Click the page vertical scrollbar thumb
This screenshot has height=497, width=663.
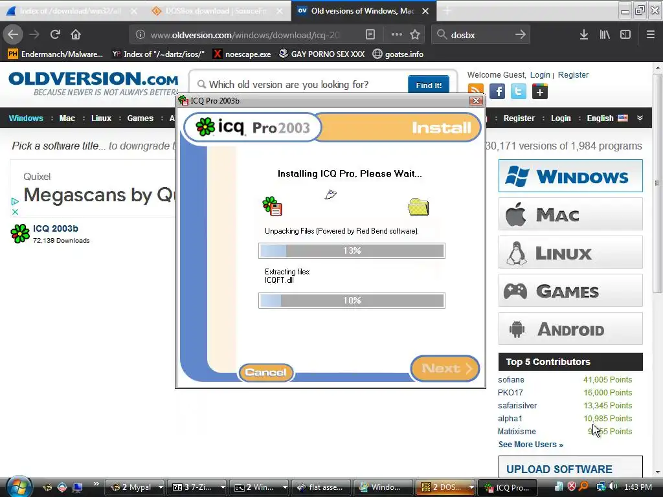657,183
